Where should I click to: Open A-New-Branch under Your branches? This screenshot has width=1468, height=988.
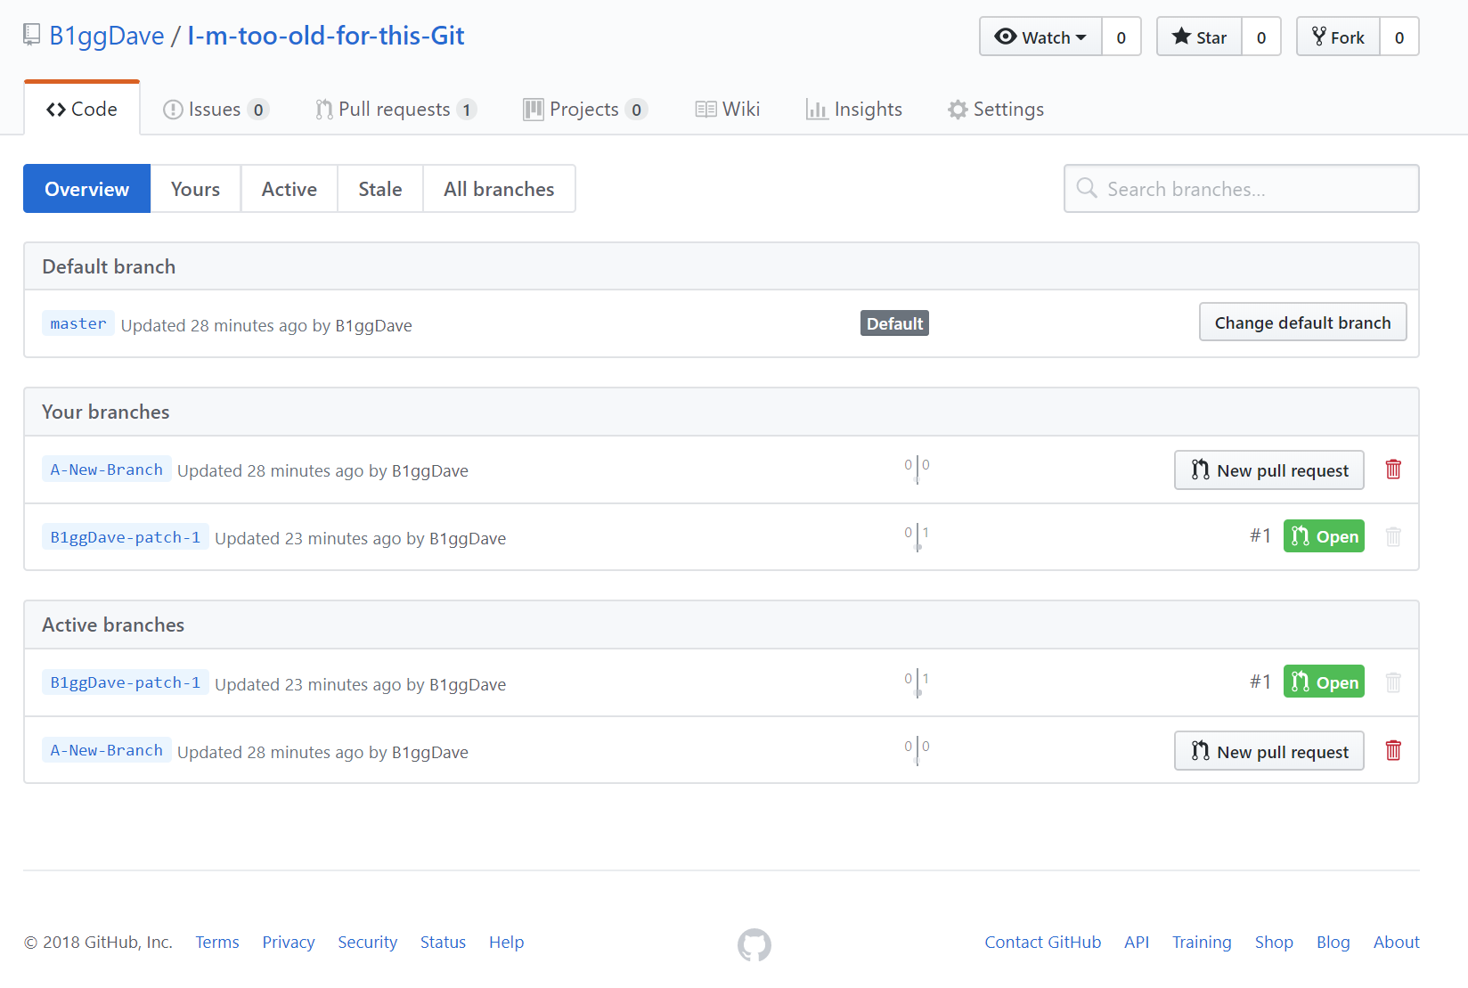coord(107,470)
